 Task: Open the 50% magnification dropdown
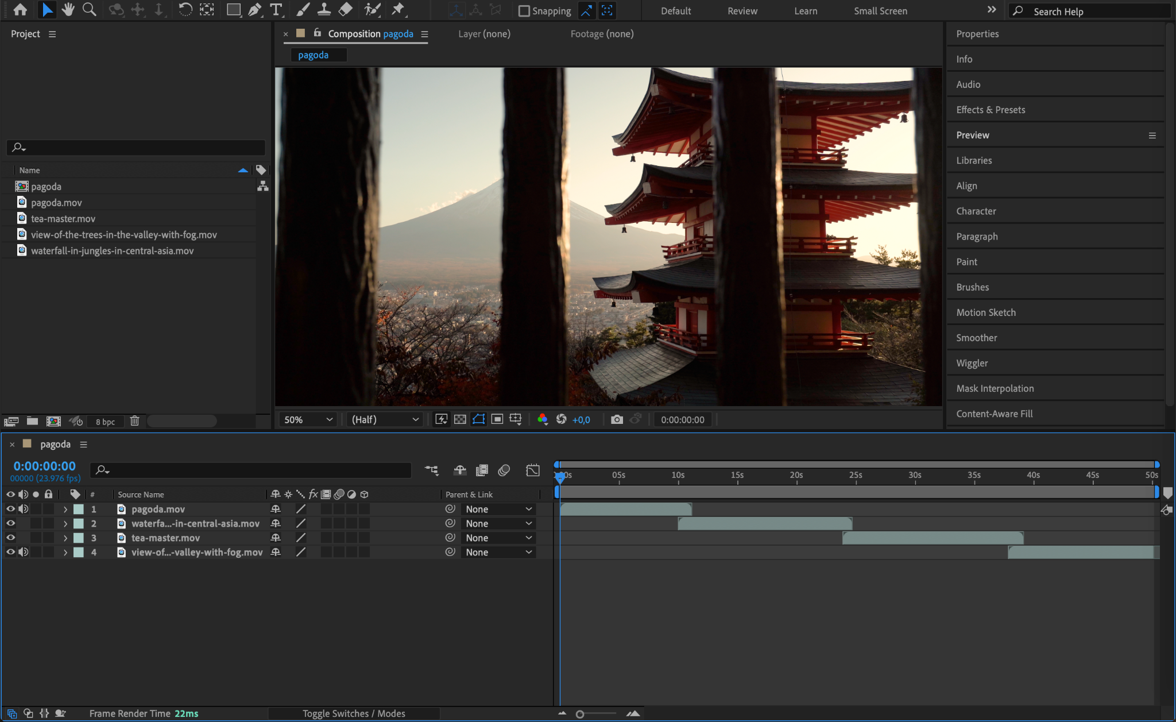(308, 420)
